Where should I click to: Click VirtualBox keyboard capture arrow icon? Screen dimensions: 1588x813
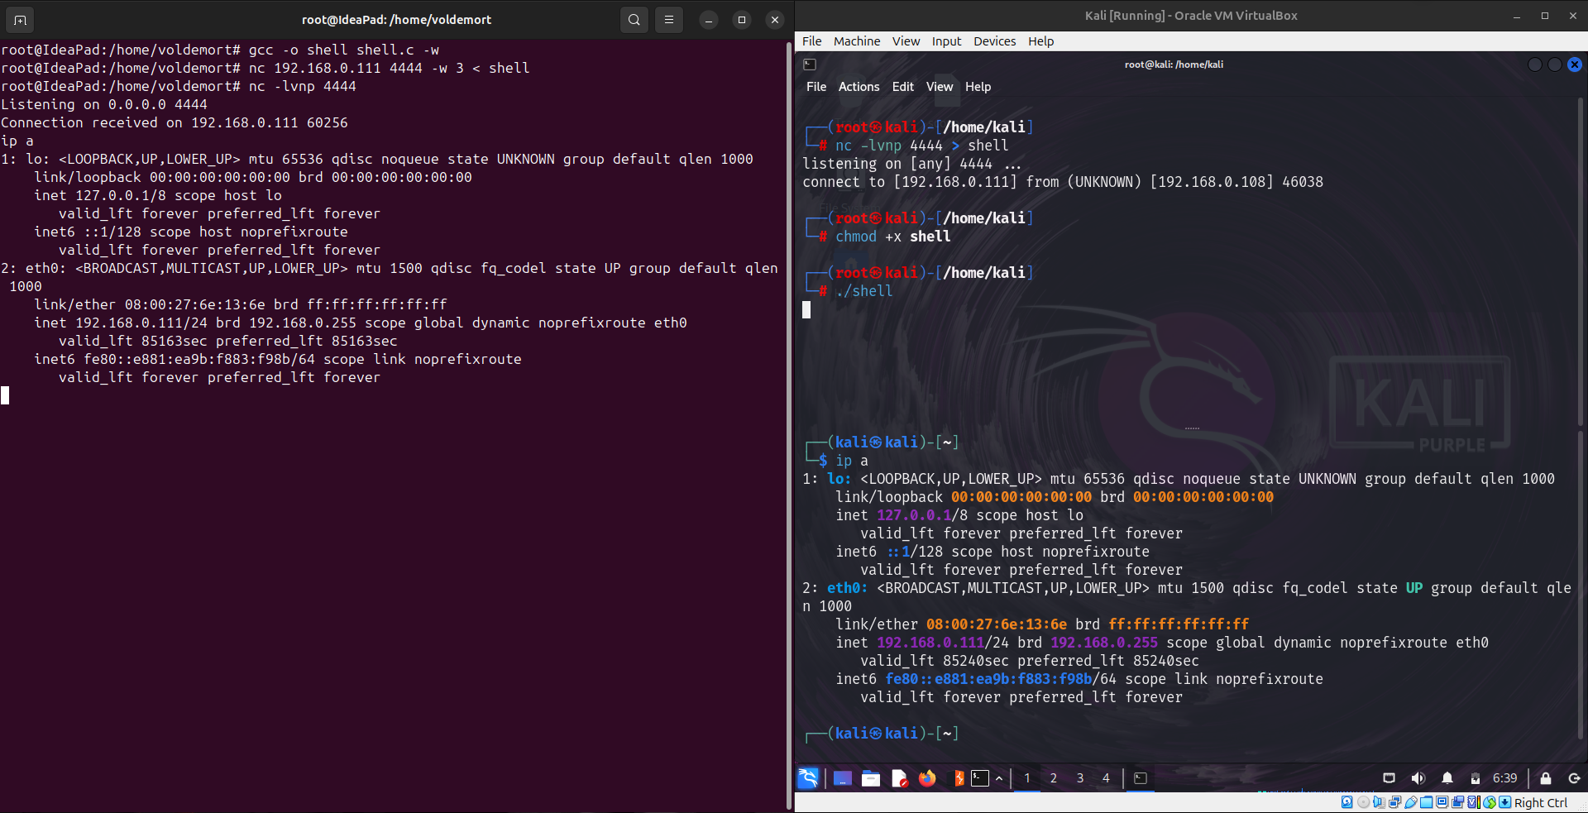[x=1505, y=802]
